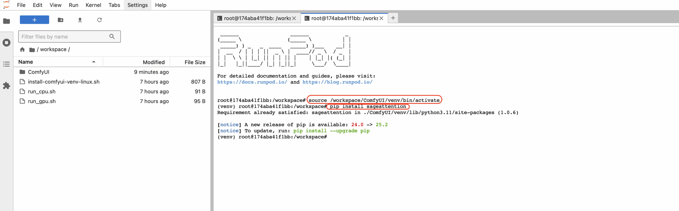
Task: Open the Settings menu
Action: 137,5
